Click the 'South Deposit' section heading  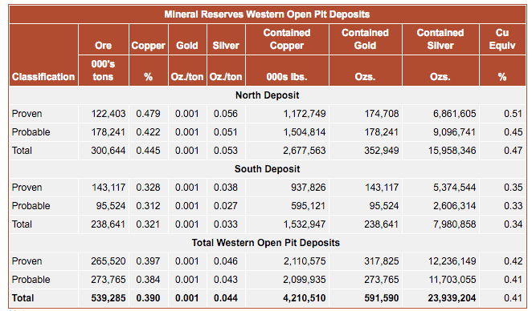(x=268, y=169)
